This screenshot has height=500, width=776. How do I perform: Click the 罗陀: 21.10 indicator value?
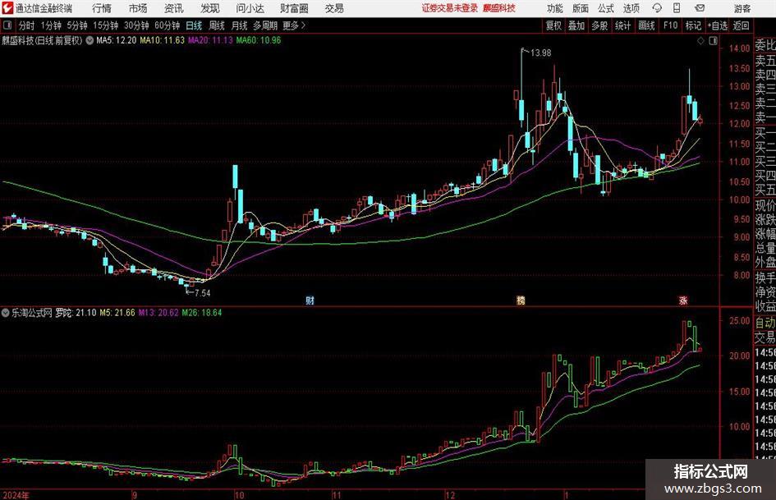[76, 312]
